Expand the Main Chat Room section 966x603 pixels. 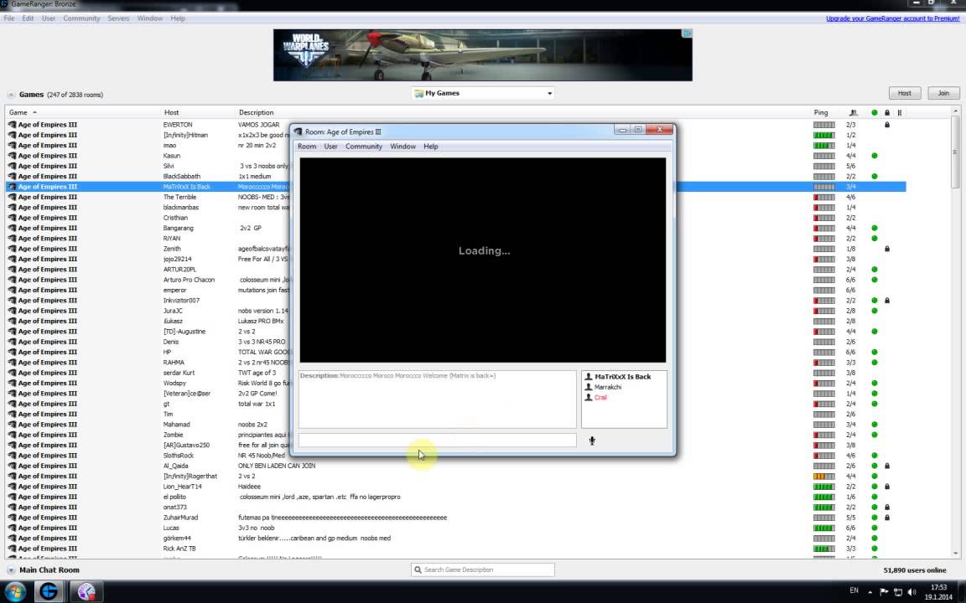10,570
